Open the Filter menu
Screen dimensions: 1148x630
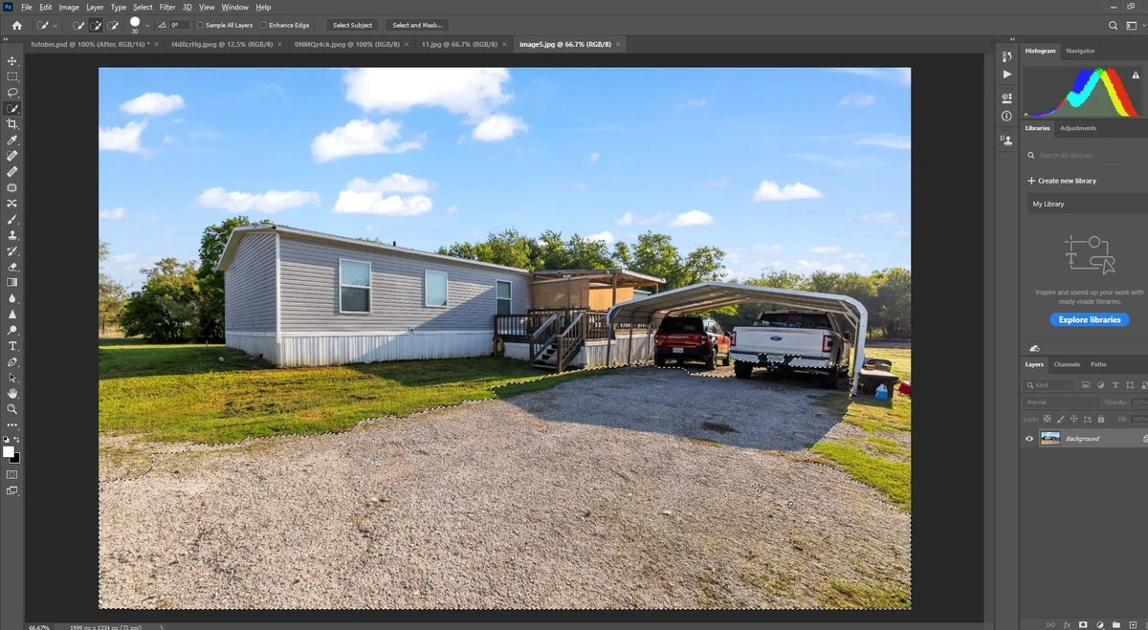tap(167, 7)
